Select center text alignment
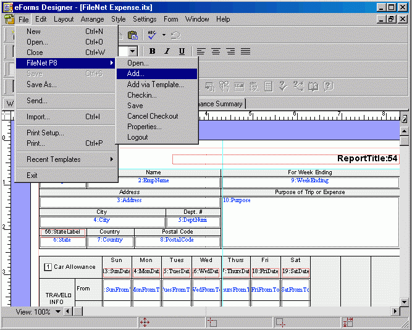The height and width of the screenshot is (330, 412). 216,51
